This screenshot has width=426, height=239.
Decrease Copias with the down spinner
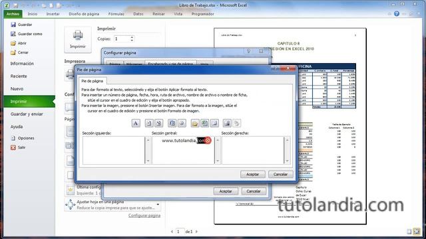132,40
